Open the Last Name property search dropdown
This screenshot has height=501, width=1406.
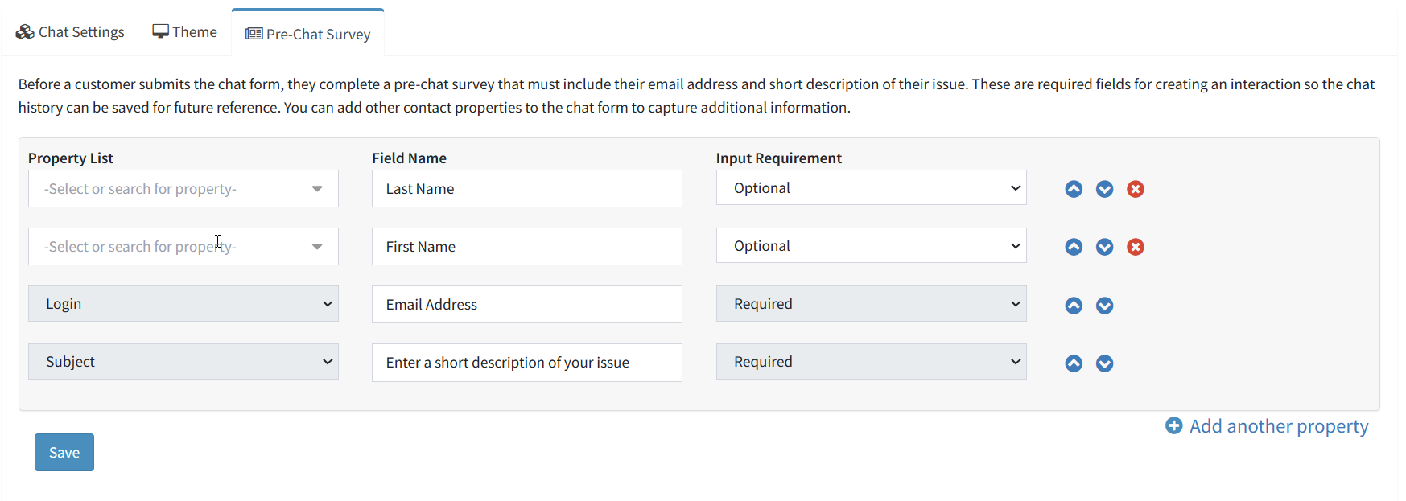(x=183, y=189)
